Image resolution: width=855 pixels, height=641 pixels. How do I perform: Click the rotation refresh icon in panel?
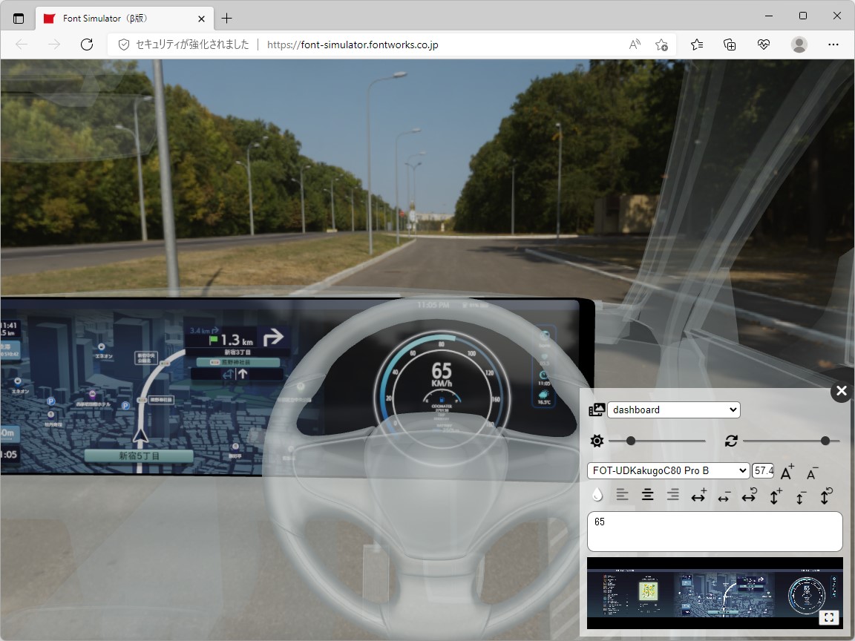[x=731, y=441]
